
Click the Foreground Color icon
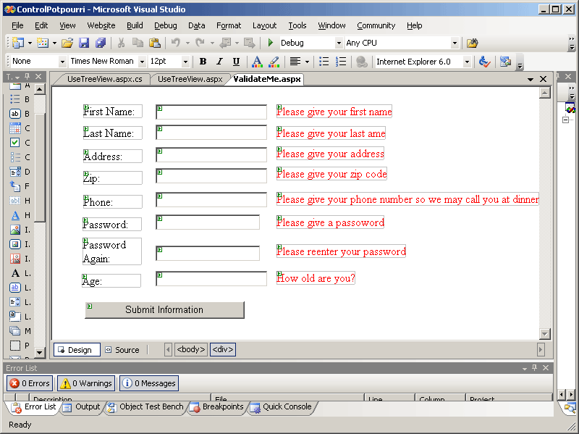(256, 62)
